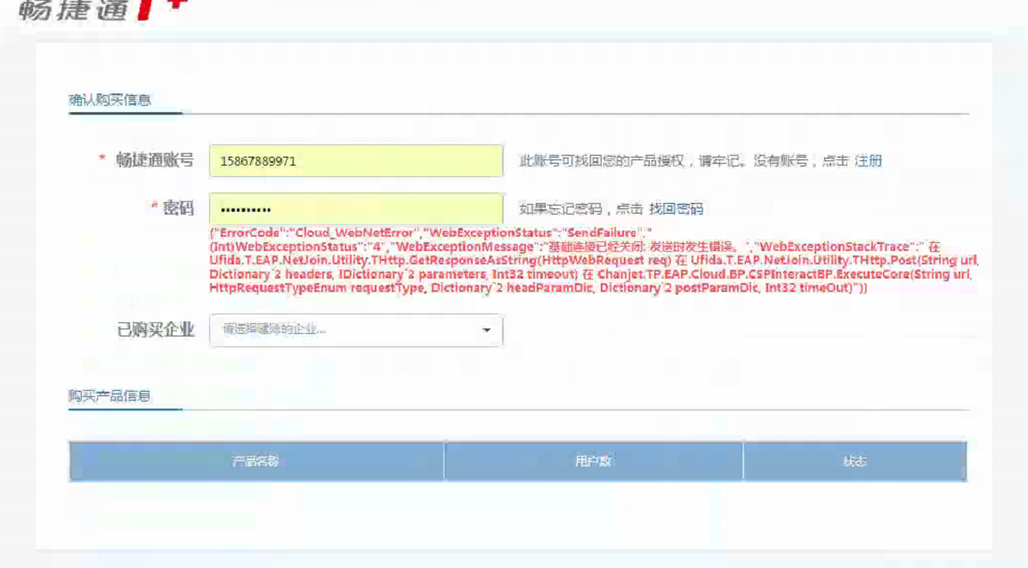1028x568 pixels.
Task: Click the 状态 column header
Action: click(855, 461)
